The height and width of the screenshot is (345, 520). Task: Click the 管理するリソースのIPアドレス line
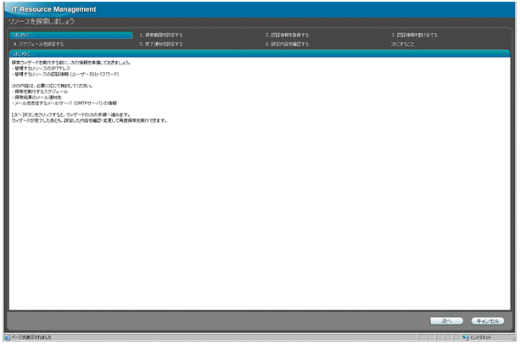(x=44, y=69)
